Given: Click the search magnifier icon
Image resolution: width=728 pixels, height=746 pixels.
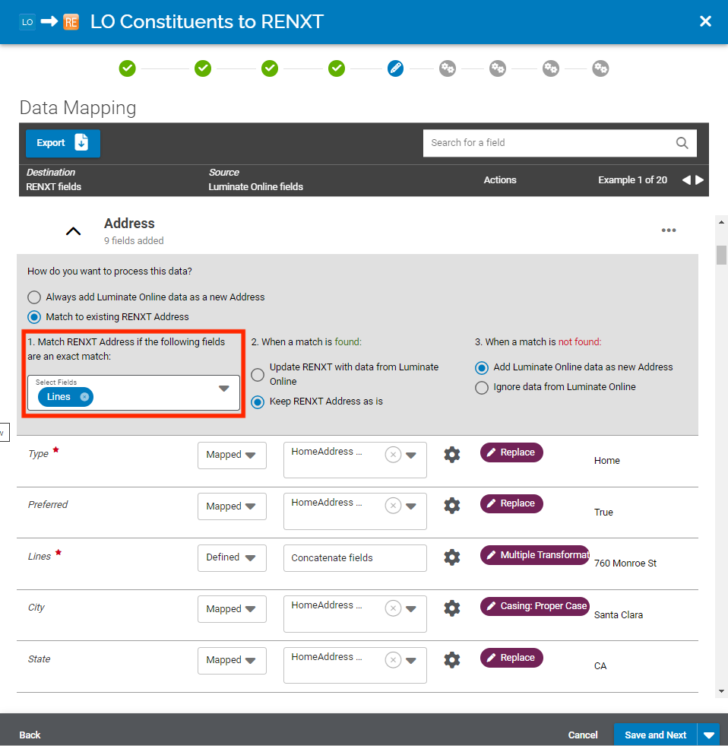Looking at the screenshot, I should click(682, 143).
